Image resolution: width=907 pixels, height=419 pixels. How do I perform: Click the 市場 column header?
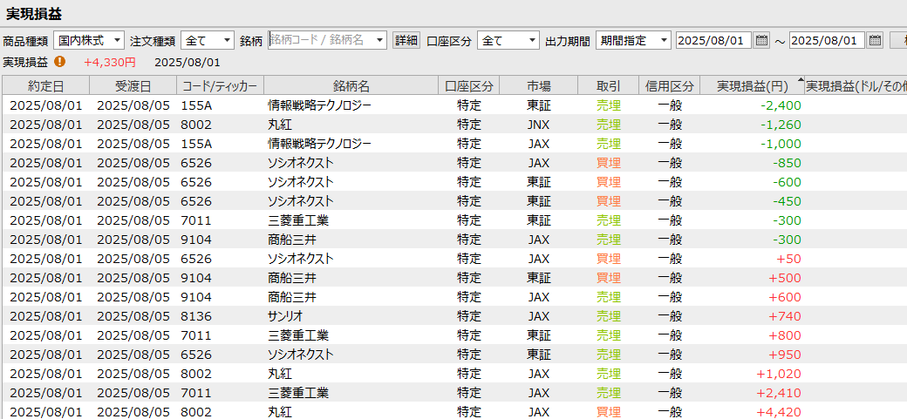pos(539,86)
